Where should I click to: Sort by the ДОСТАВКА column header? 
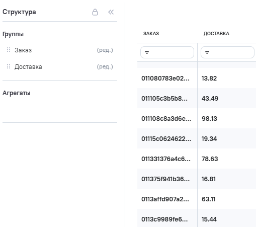(216, 34)
